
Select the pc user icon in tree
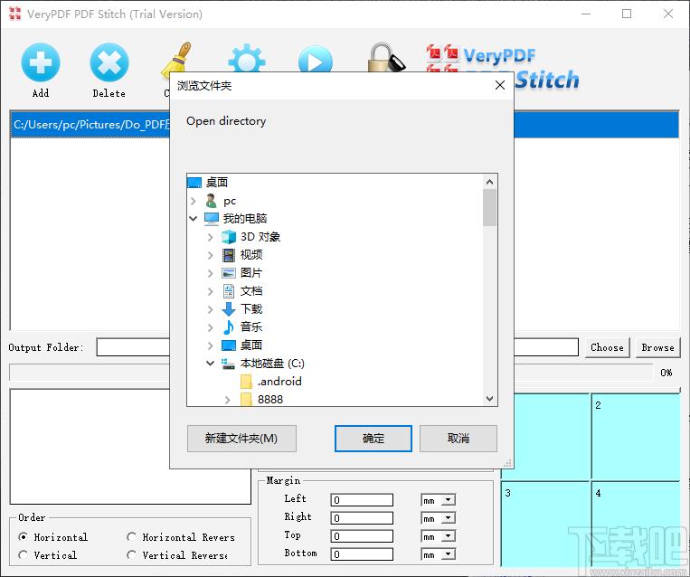[x=212, y=201]
